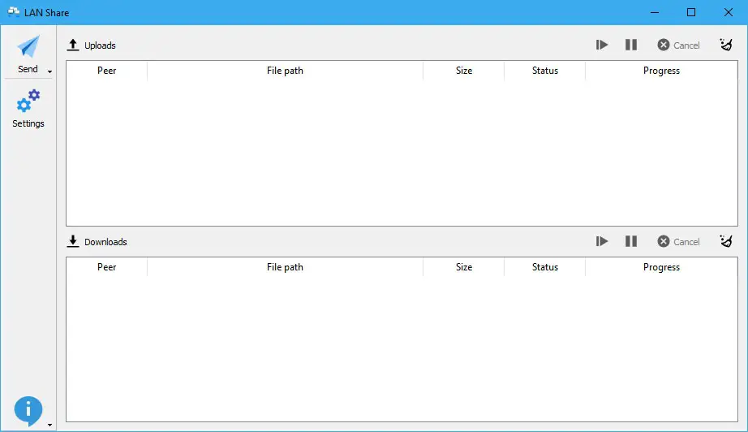
Task: Click the Uploads Progress column header
Action: tap(661, 71)
